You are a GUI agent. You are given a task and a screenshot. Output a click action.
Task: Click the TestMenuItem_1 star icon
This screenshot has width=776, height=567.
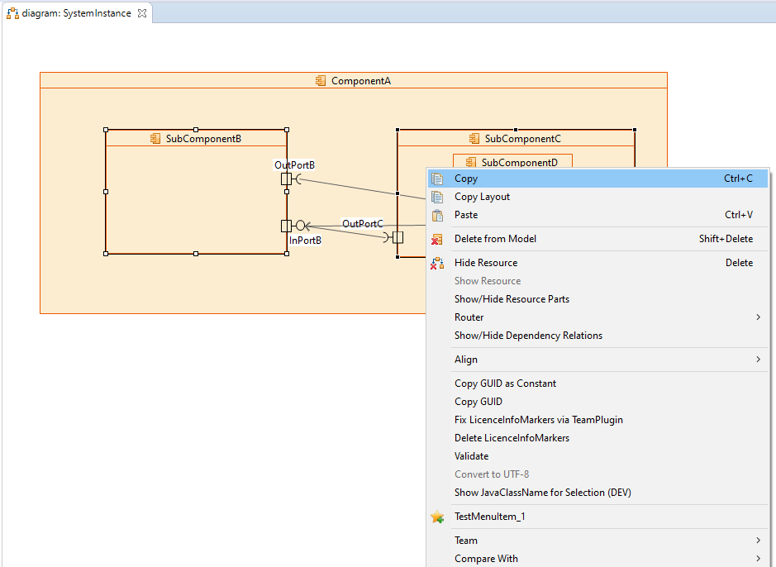pyautogui.click(x=437, y=517)
